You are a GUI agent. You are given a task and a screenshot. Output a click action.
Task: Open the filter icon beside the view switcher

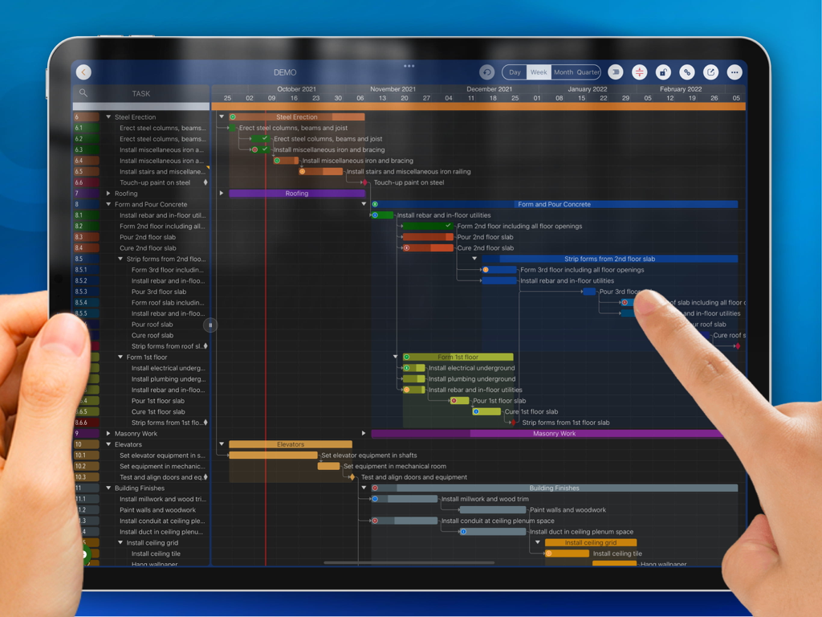click(616, 72)
